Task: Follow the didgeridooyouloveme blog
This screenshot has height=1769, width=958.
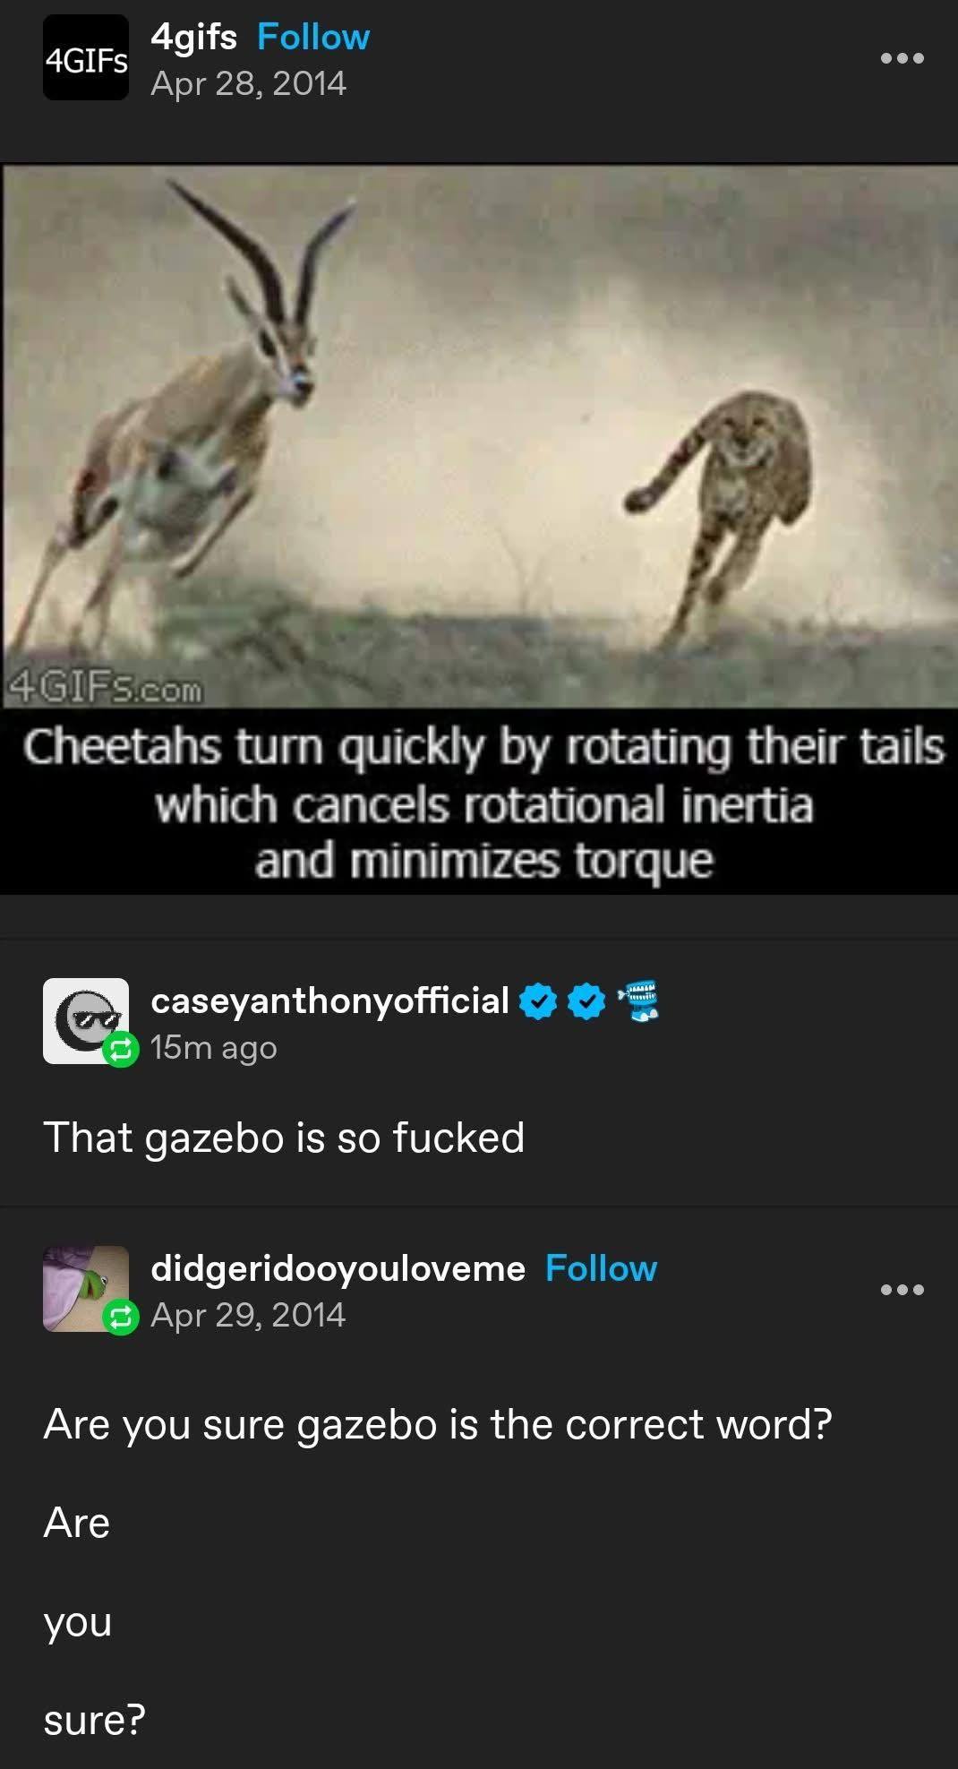Action: [601, 1268]
